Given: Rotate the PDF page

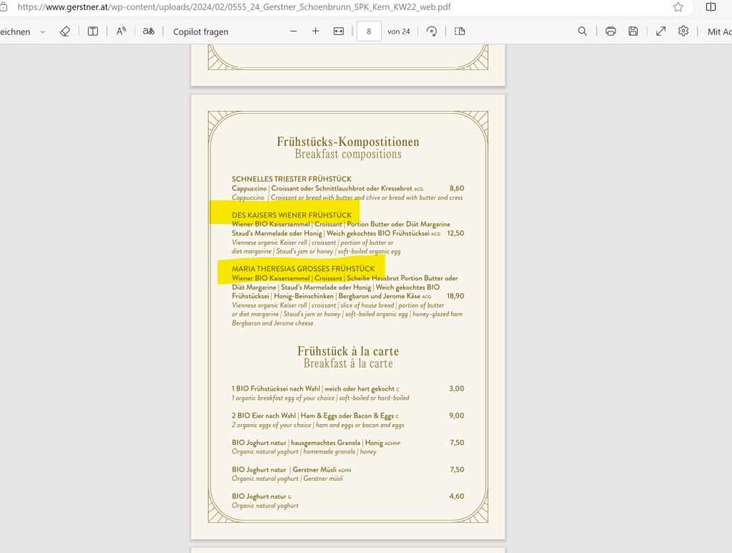Looking at the screenshot, I should 431,31.
